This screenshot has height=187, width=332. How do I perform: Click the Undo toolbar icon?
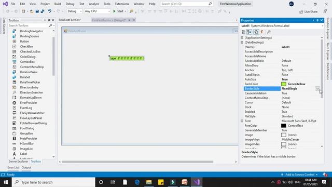50,11
